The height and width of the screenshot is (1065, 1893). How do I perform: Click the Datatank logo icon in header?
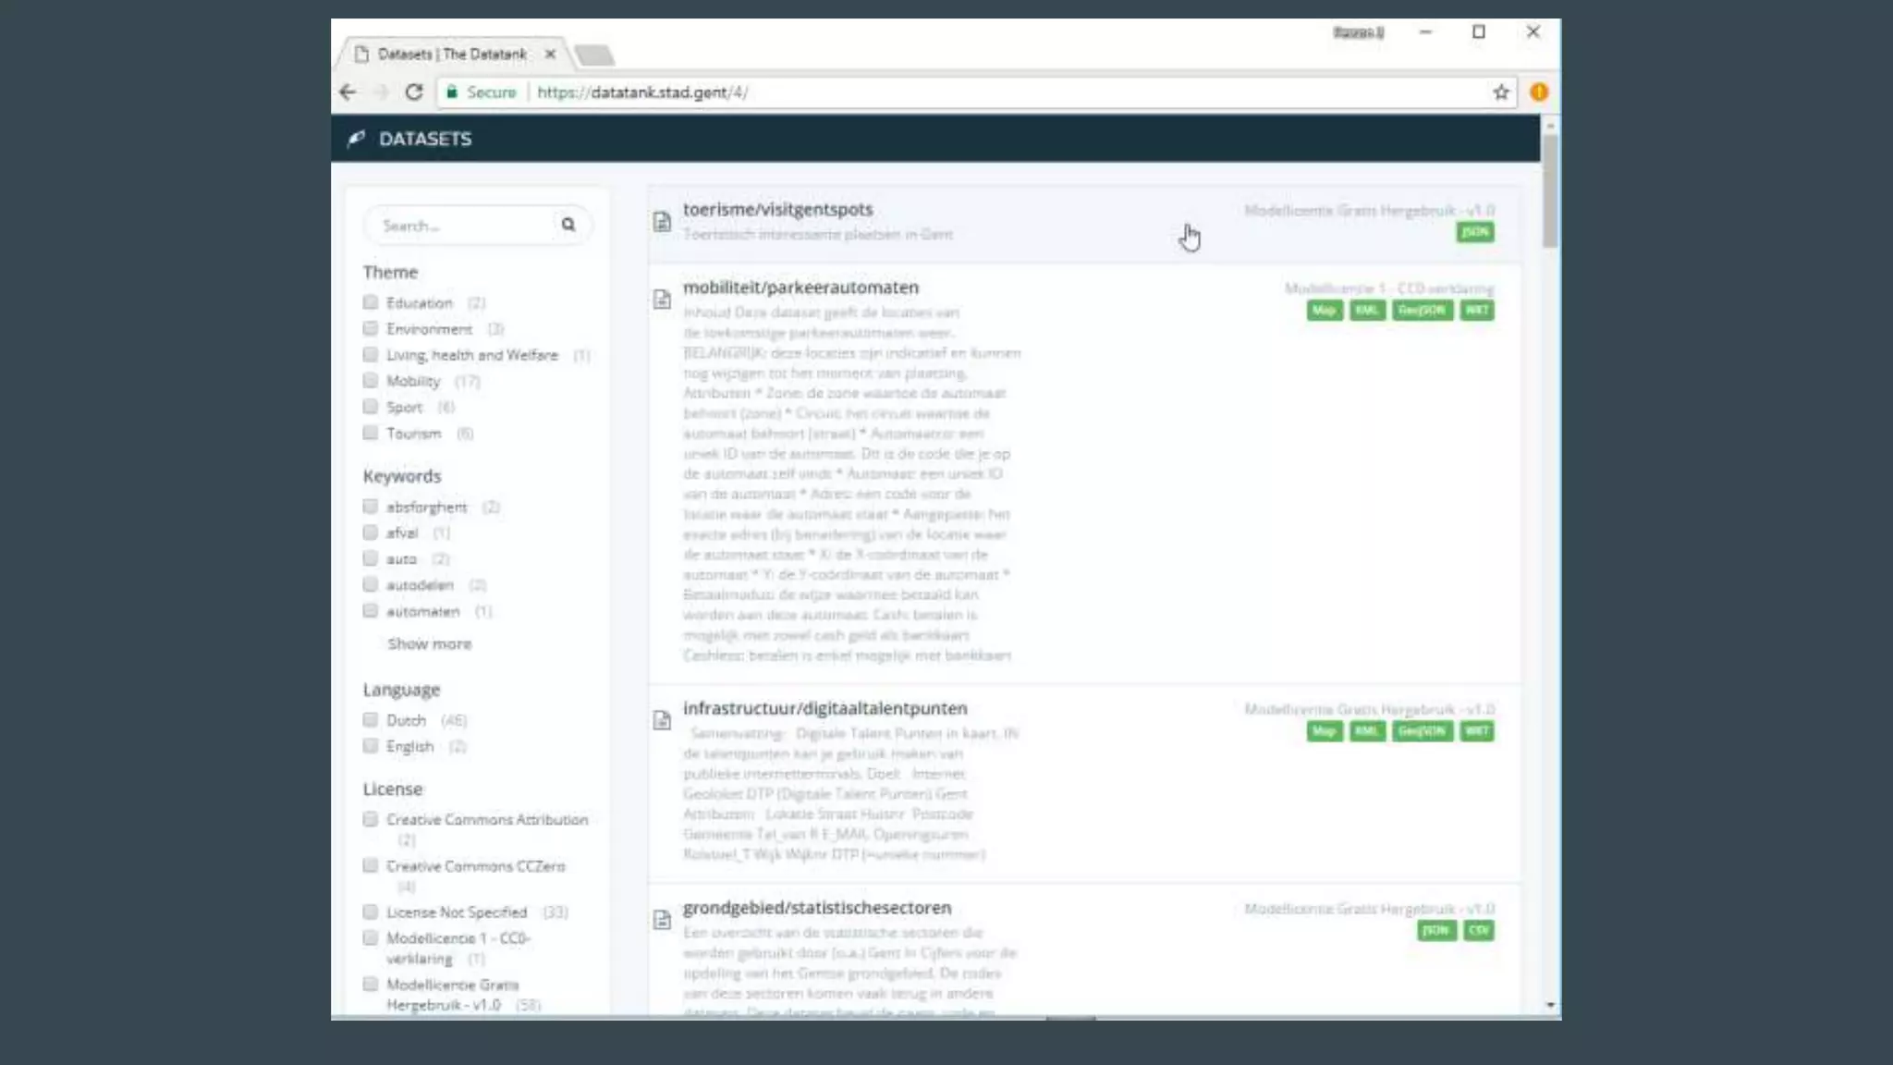pyautogui.click(x=356, y=139)
